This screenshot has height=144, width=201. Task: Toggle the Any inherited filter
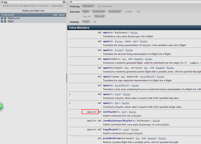point(138,12)
